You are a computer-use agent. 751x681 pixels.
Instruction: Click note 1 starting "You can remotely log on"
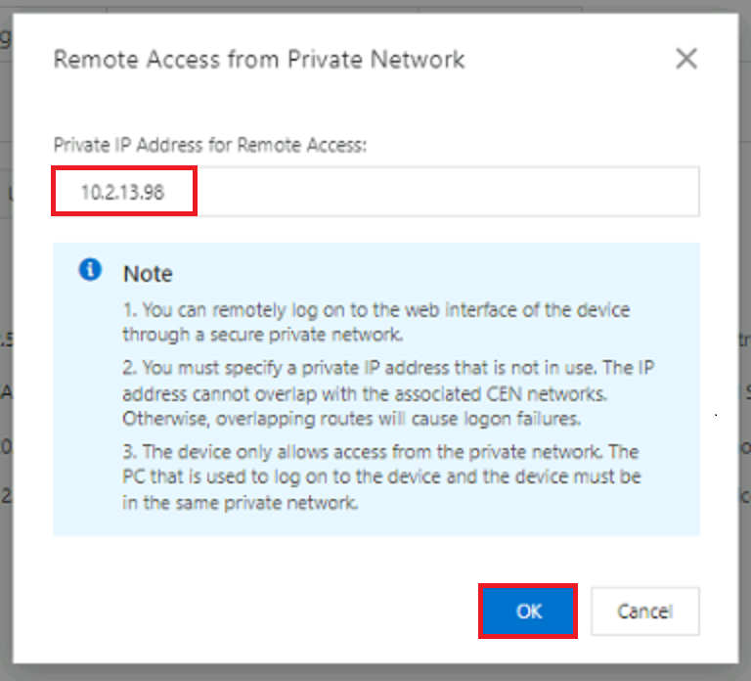click(375, 310)
